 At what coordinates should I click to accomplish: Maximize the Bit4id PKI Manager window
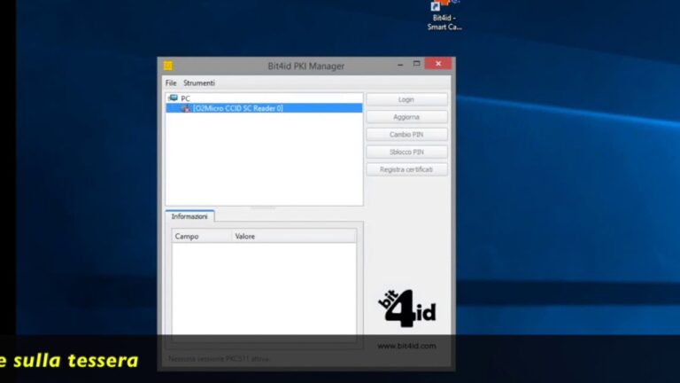tap(417, 64)
